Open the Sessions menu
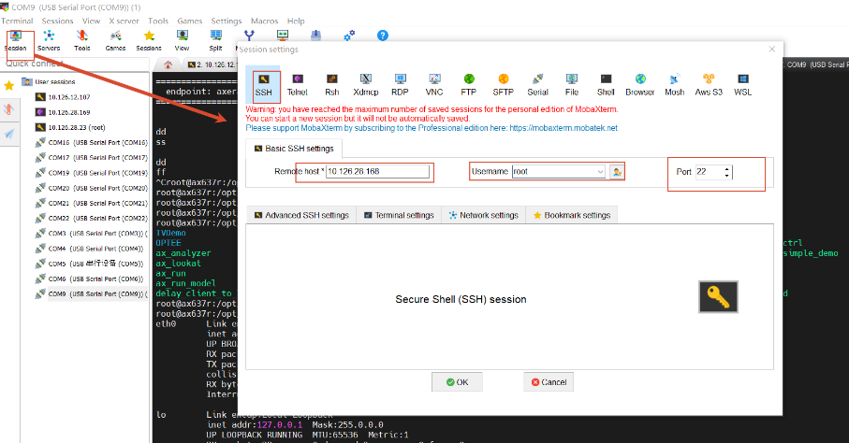 [57, 21]
